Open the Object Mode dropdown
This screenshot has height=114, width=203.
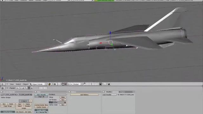[x=38, y=84]
